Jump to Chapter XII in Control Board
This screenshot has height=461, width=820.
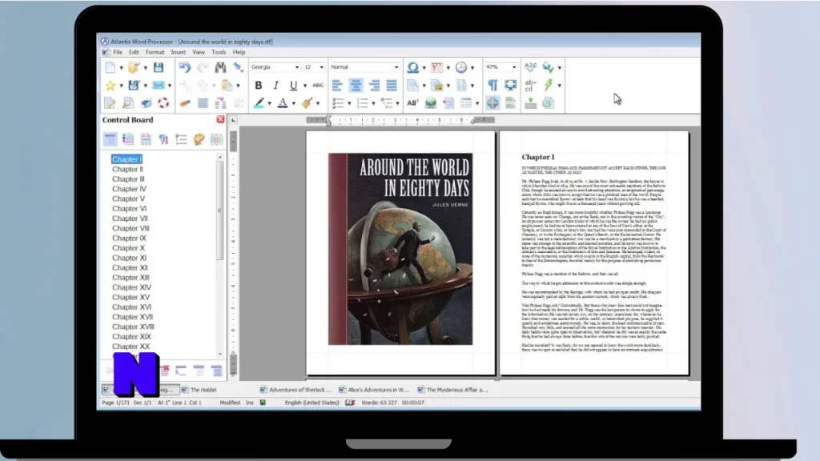[x=131, y=267]
